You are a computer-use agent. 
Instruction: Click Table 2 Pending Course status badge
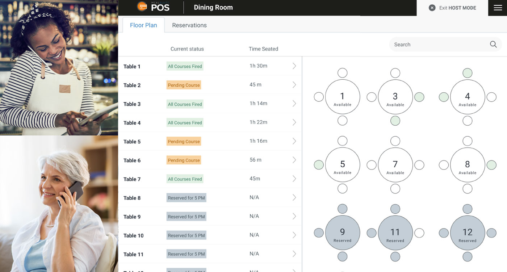pos(184,85)
